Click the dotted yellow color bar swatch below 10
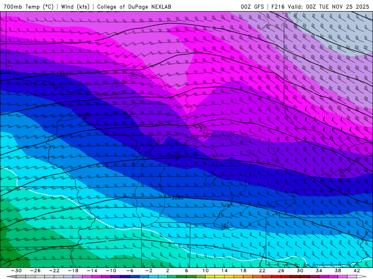Image resolution: width=373 pixels, height=279 pixels. click(210, 276)
